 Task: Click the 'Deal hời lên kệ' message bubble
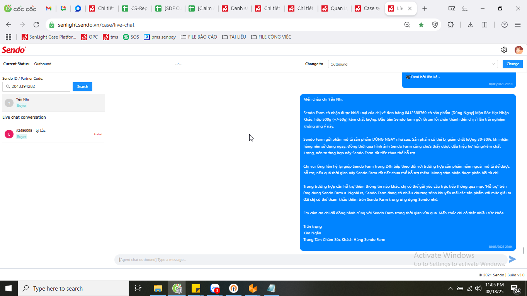[459, 80]
